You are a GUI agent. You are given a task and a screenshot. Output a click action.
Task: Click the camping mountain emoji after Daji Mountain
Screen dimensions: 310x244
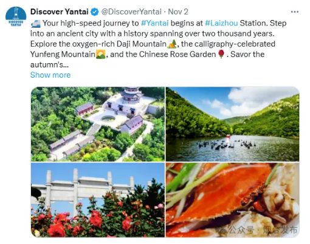tap(172, 44)
